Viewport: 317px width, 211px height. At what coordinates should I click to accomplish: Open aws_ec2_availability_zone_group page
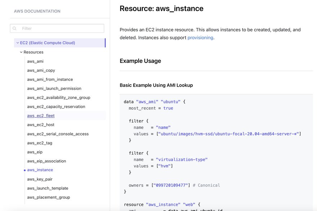(58, 97)
